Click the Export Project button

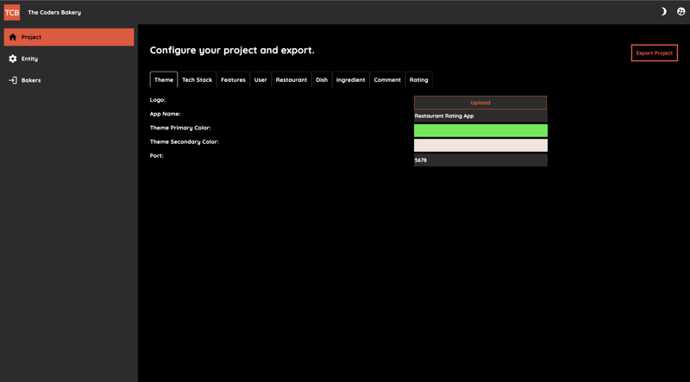[655, 53]
